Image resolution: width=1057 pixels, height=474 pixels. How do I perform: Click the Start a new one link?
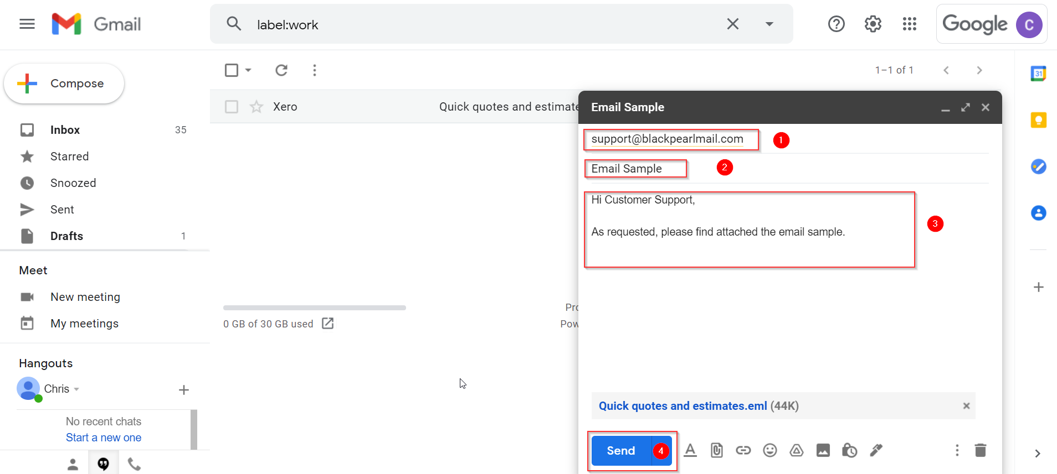(104, 437)
